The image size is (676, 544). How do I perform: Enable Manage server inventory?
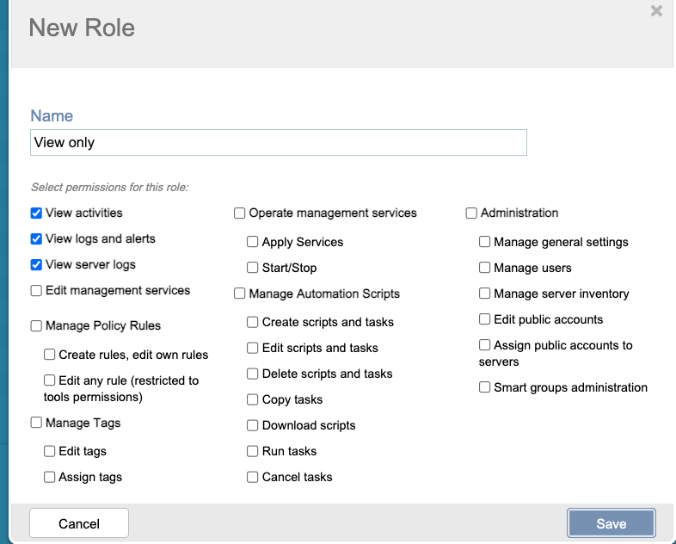485,294
